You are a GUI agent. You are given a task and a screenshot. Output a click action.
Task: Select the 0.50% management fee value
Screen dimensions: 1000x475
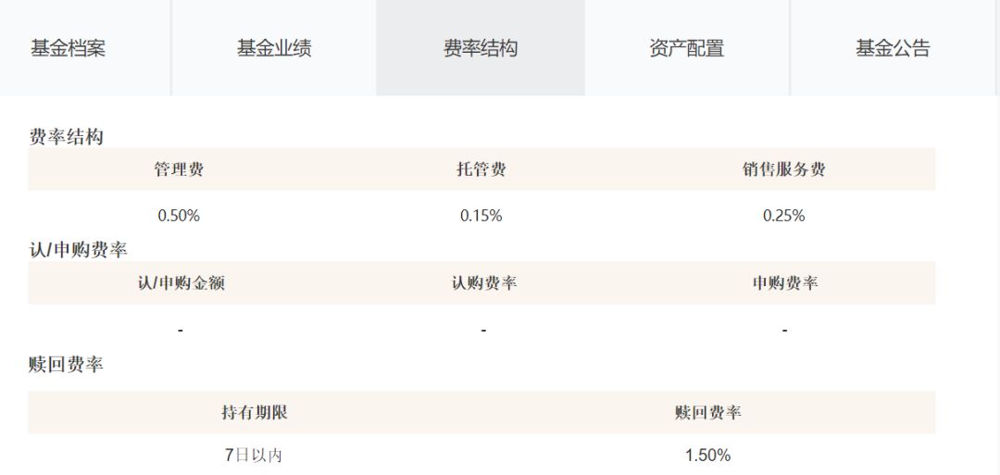(179, 216)
